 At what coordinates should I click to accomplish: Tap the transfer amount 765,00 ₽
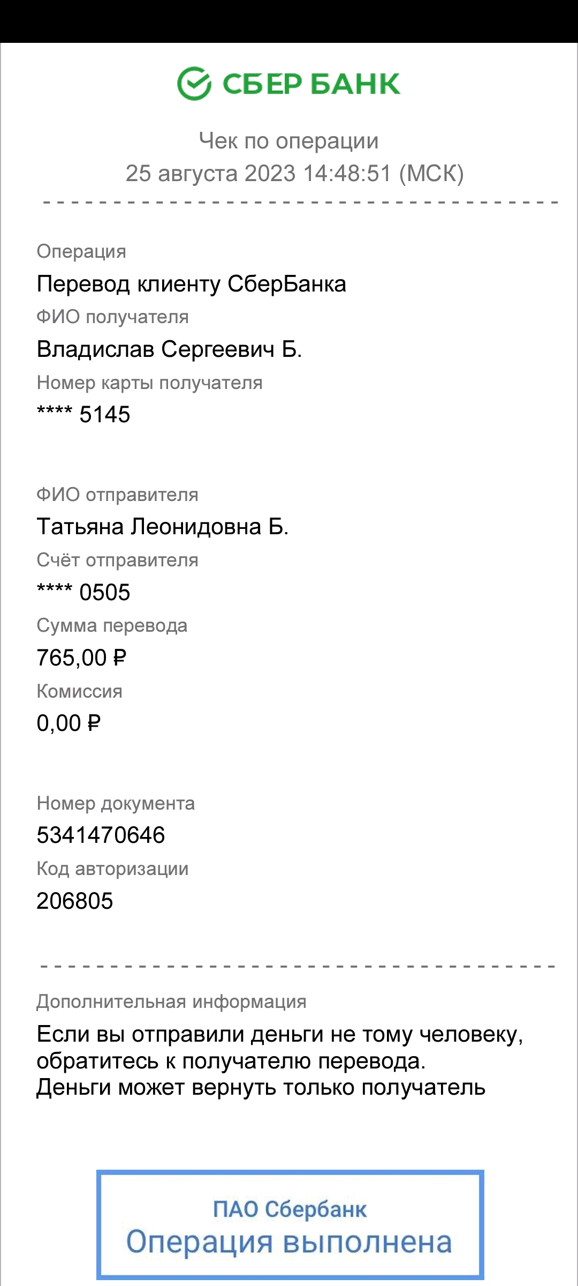point(81,657)
